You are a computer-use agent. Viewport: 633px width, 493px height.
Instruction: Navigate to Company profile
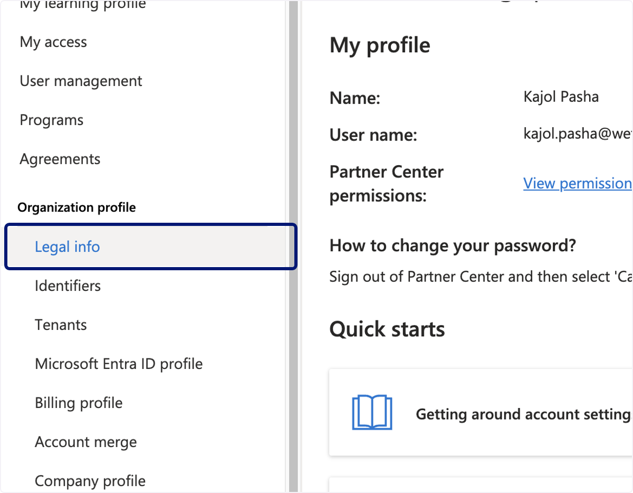coord(90,481)
